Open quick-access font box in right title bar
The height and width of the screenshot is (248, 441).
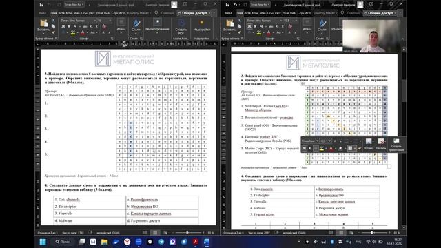(x=260, y=5)
